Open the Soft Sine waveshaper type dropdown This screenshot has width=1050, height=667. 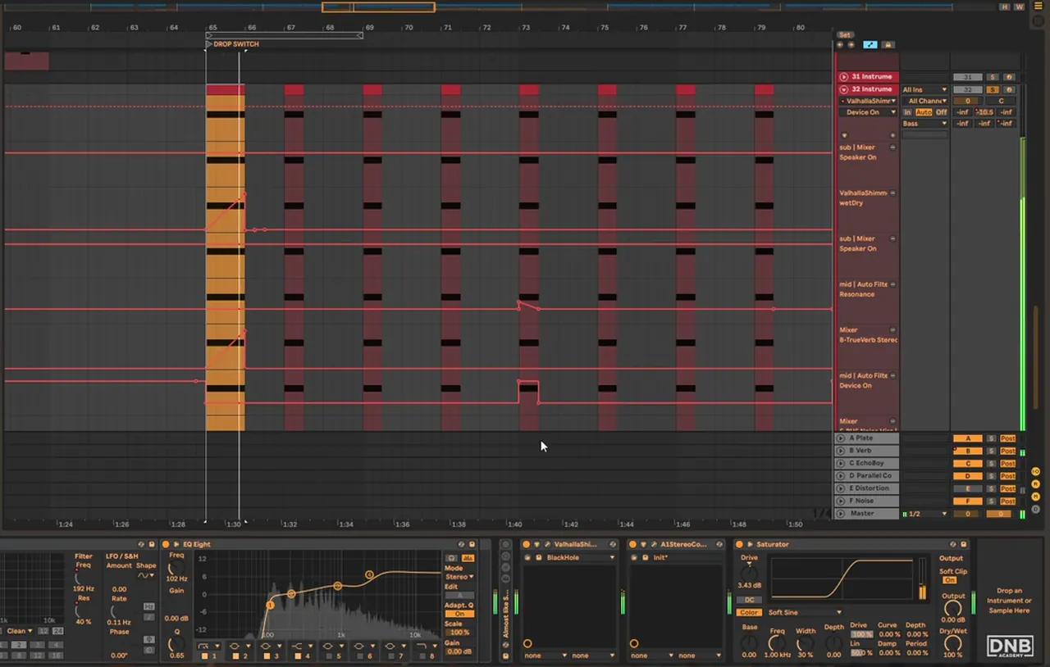(x=804, y=612)
